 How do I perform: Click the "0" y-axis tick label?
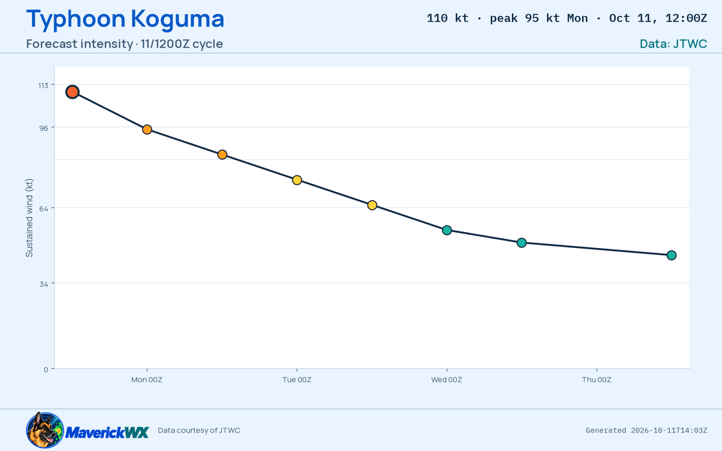pyautogui.click(x=46, y=370)
